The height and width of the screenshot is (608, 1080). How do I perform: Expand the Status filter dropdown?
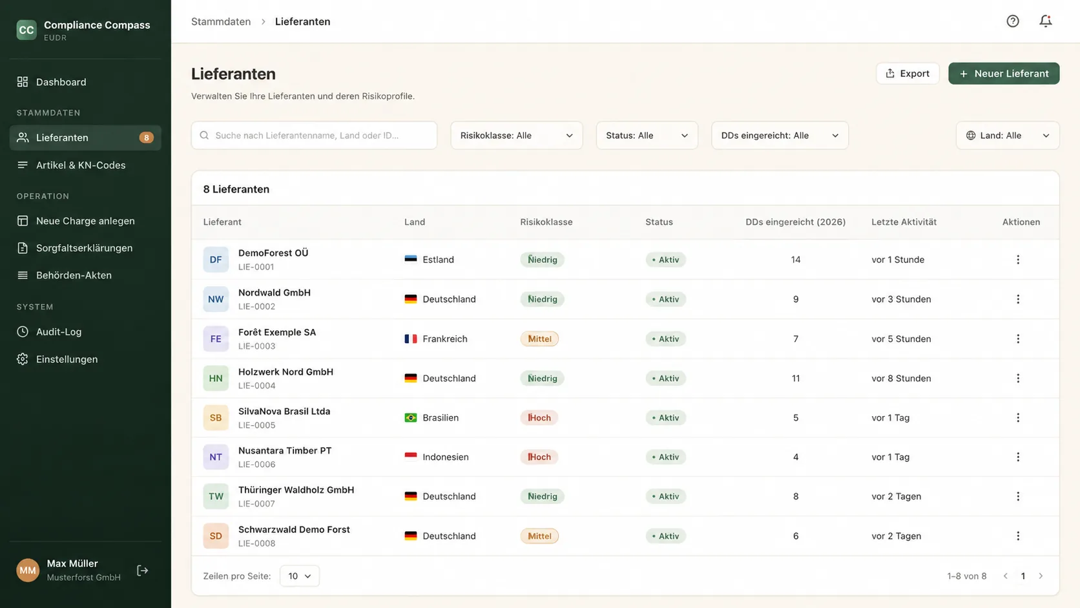[647, 135]
